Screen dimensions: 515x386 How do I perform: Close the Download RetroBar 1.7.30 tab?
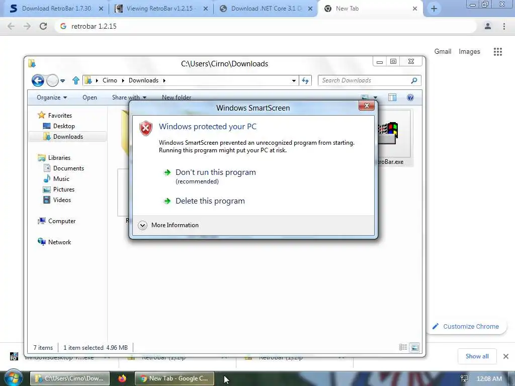click(x=101, y=9)
